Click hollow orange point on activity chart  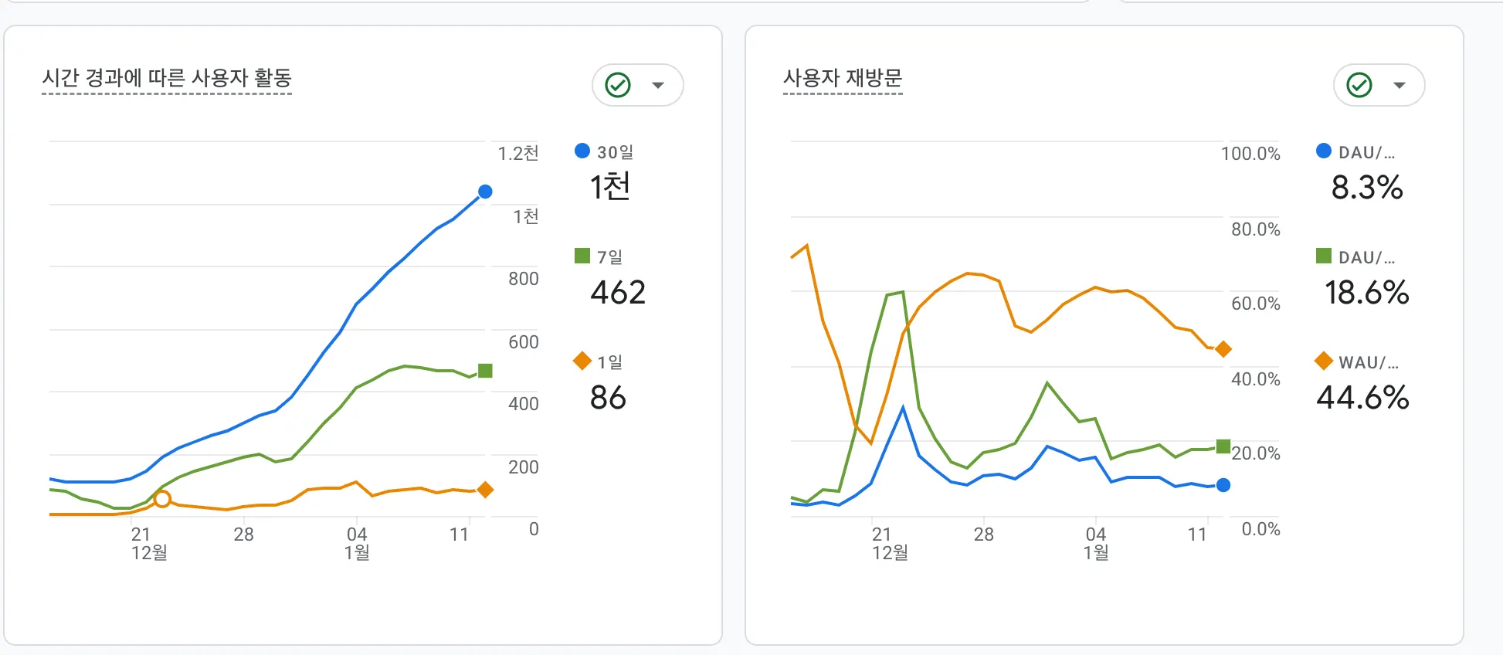pos(162,499)
